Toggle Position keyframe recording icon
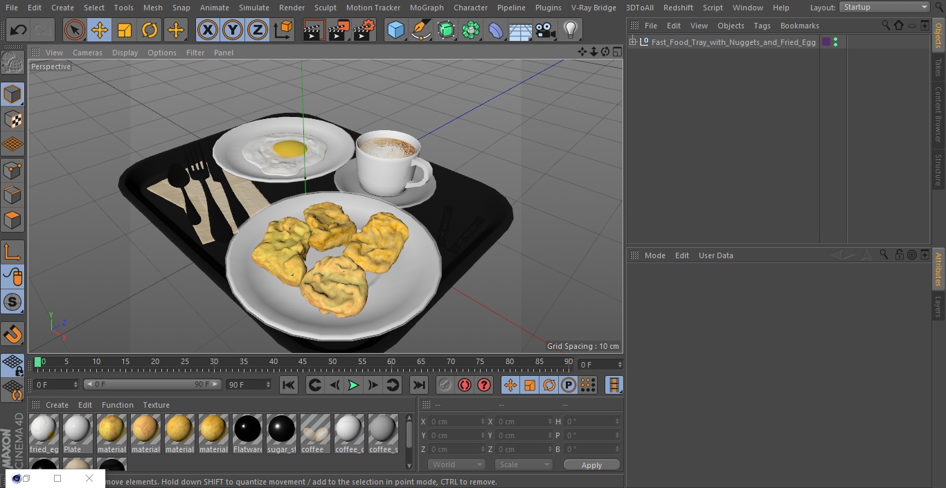 point(510,385)
